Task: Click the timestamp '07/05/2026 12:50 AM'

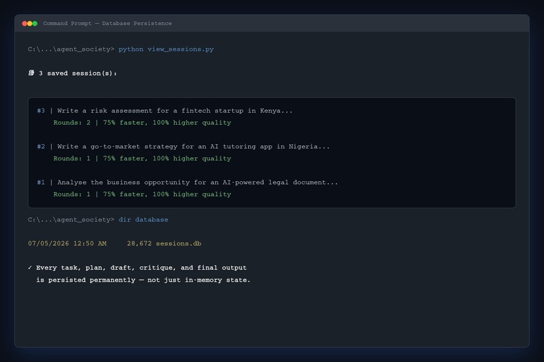Action: coord(67,243)
